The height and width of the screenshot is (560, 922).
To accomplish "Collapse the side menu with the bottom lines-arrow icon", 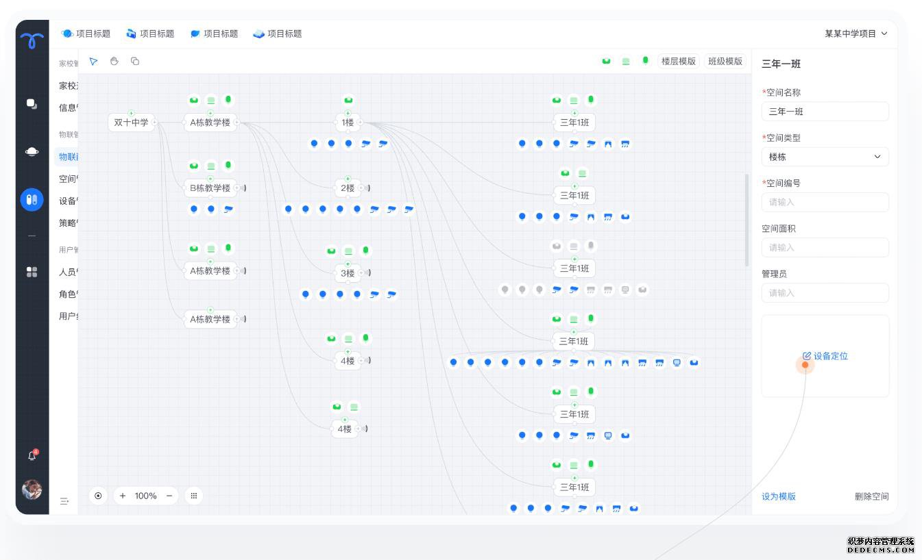I will click(x=64, y=501).
